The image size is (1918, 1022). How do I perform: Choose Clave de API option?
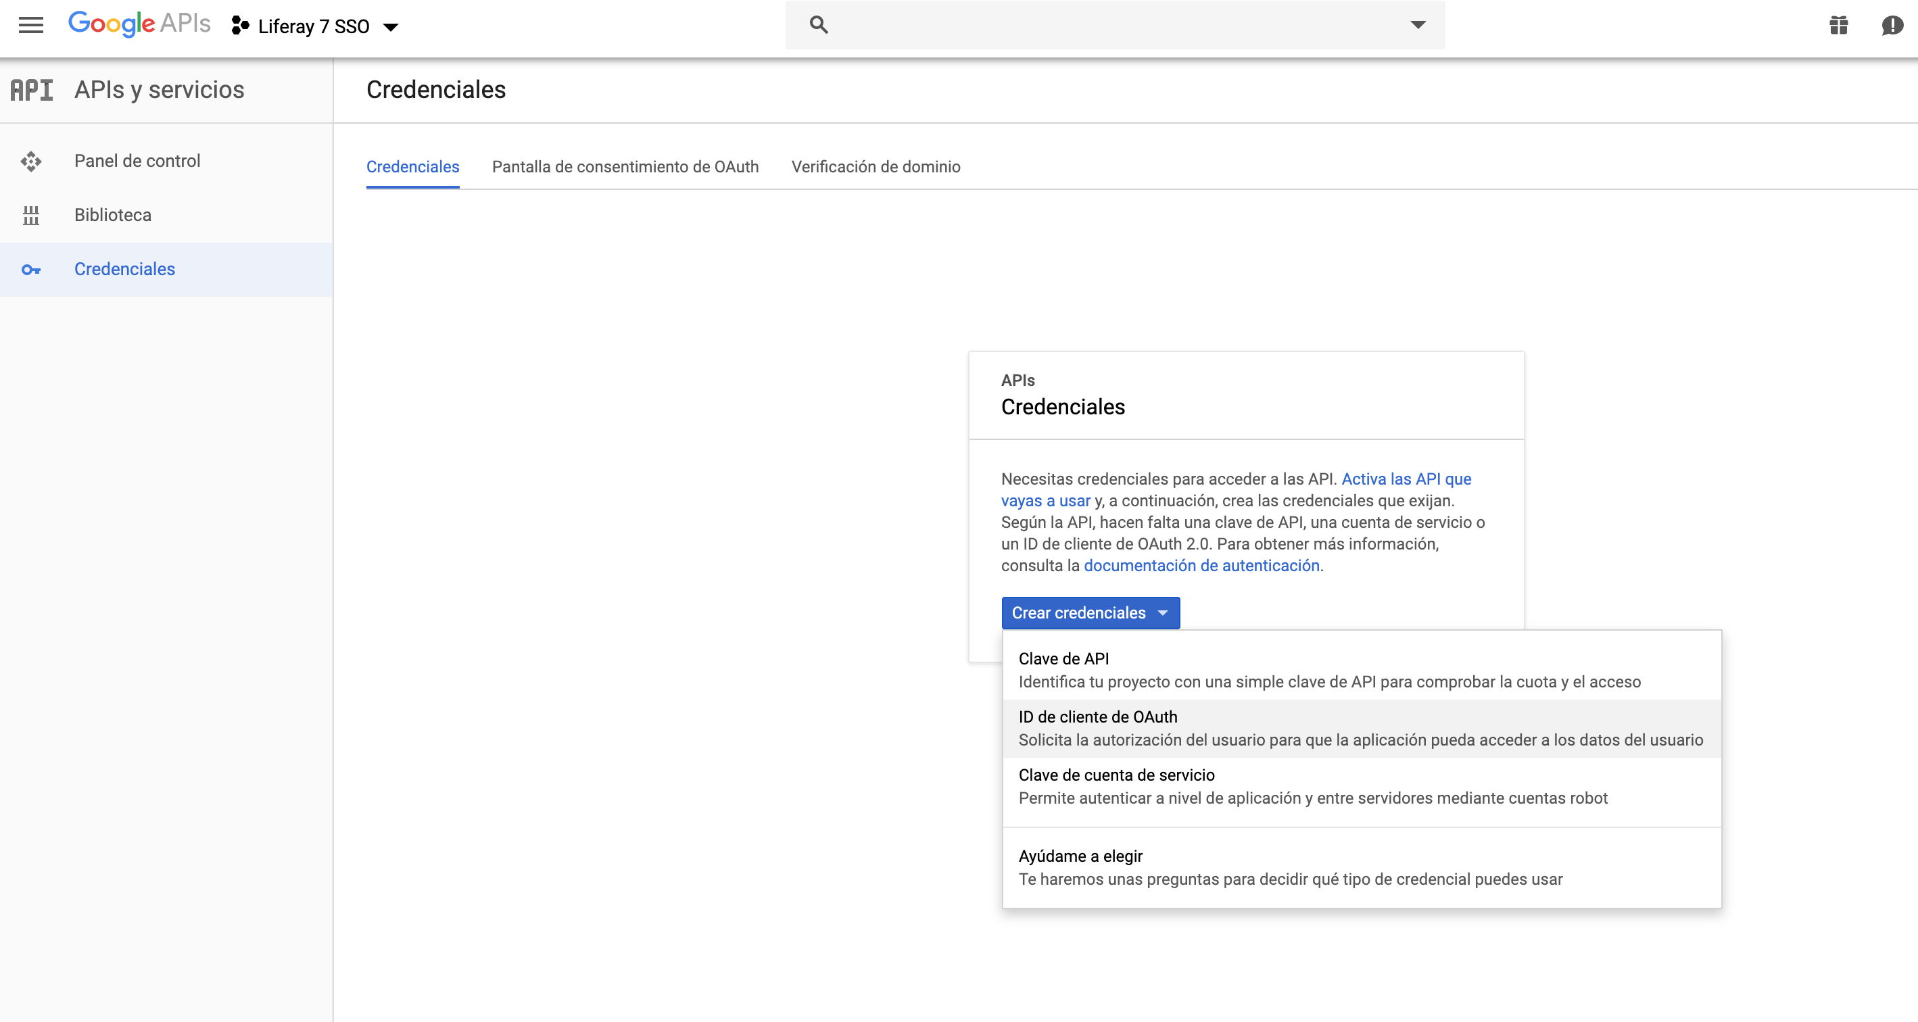click(1362, 671)
